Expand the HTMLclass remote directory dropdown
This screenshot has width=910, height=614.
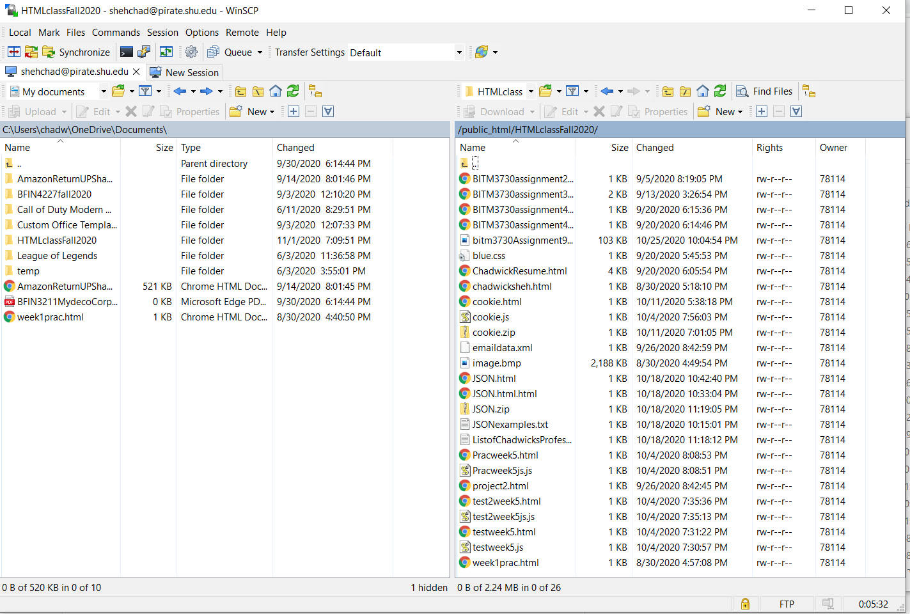pos(531,91)
